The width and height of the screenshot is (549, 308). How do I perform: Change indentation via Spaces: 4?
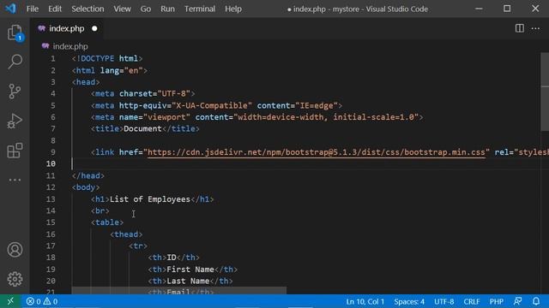coord(409,301)
